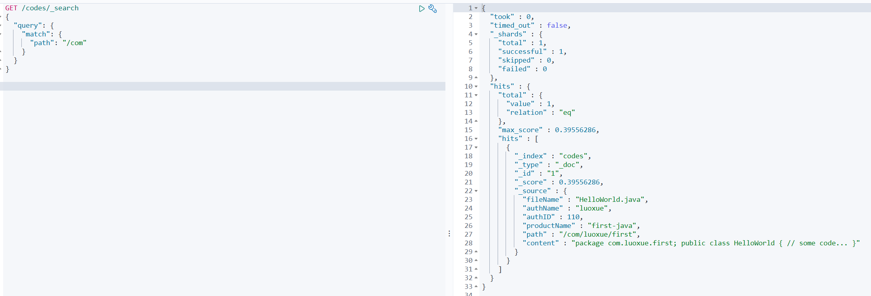The height and width of the screenshot is (296, 871).
Task: Collapse the outer hits fold on line 10
Action: pyautogui.click(x=476, y=87)
